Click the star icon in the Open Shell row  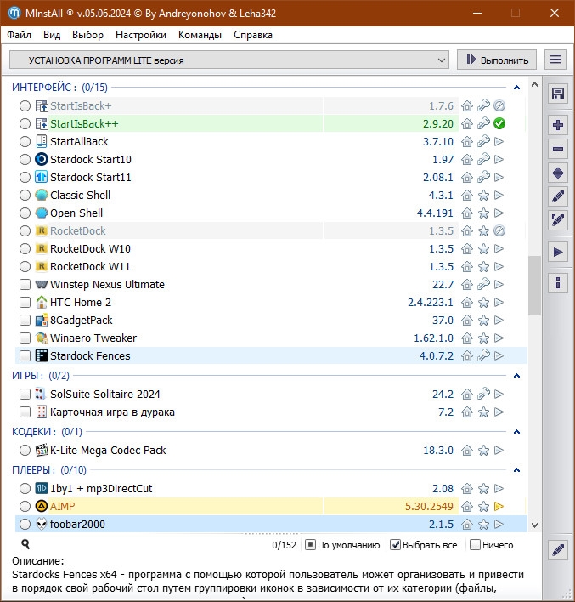483,213
